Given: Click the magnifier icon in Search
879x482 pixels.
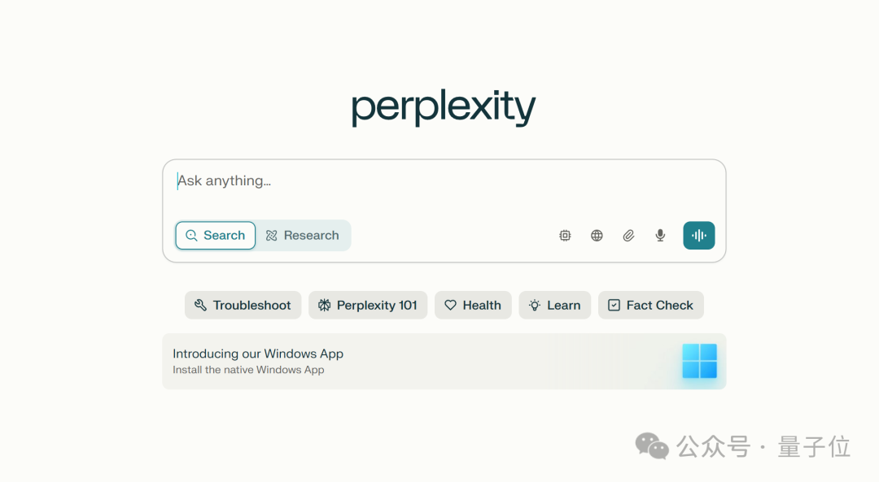Looking at the screenshot, I should click(191, 236).
